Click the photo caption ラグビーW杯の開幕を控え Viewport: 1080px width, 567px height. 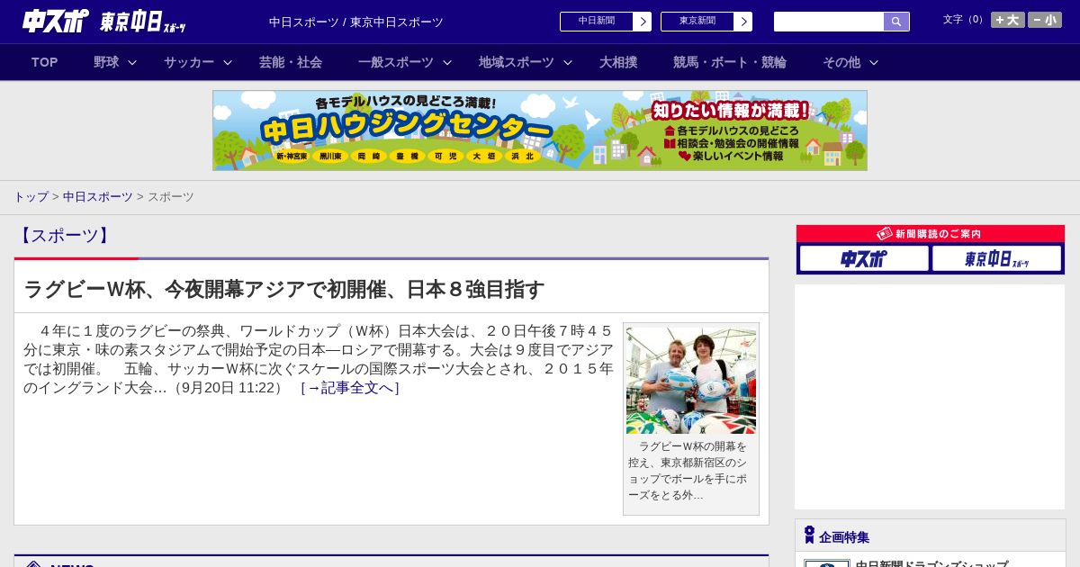[688, 471]
